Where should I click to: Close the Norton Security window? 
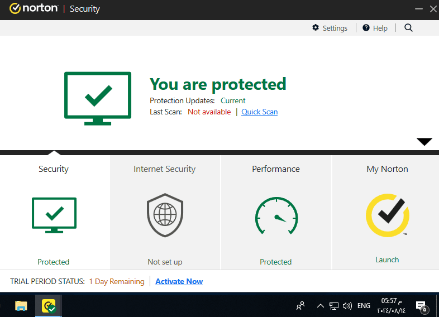[433, 9]
